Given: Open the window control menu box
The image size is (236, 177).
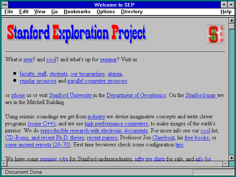Looking at the screenshot, I should (5, 5).
